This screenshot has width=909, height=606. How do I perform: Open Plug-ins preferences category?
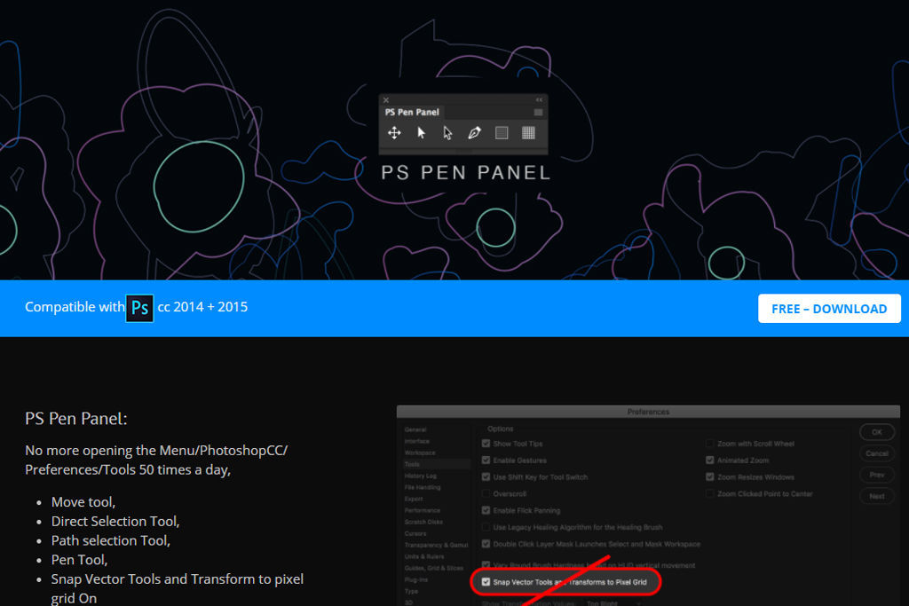415,579
